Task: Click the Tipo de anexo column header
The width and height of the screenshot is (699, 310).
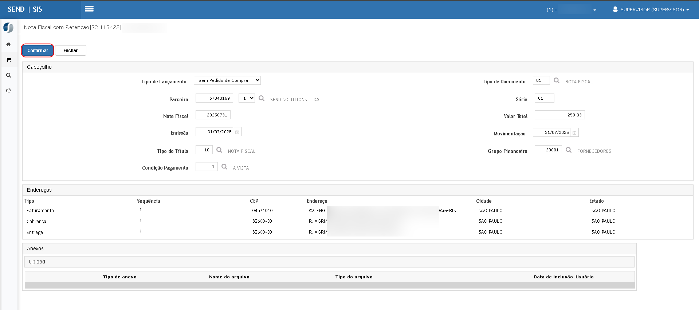Action: click(120, 277)
